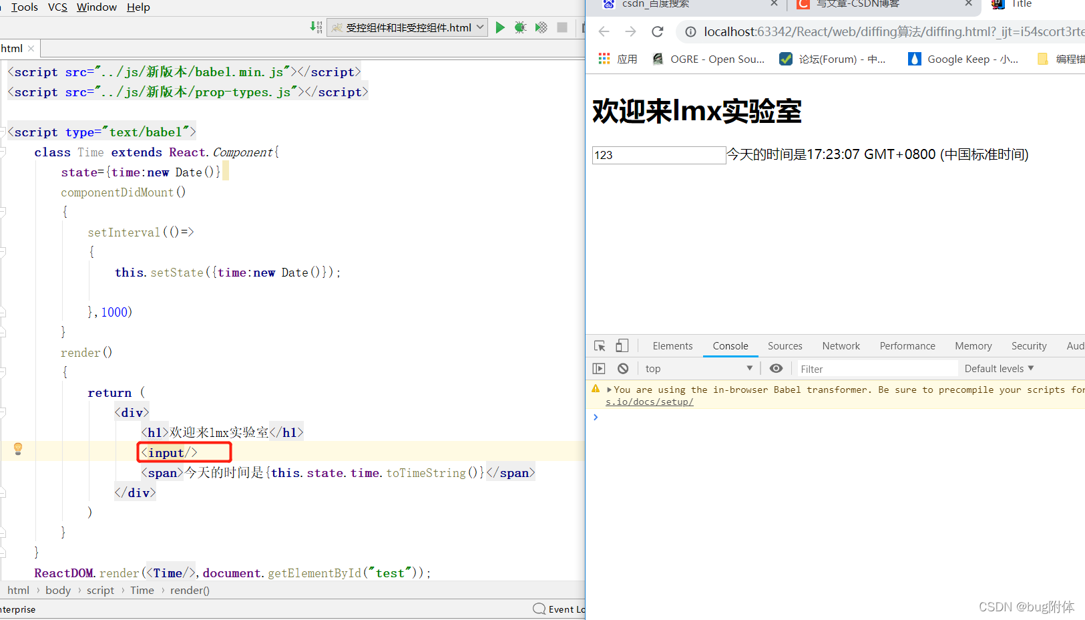Viewport: 1085px width, 620px height.
Task: Switch to the Sources DevTools tab
Action: pos(785,346)
